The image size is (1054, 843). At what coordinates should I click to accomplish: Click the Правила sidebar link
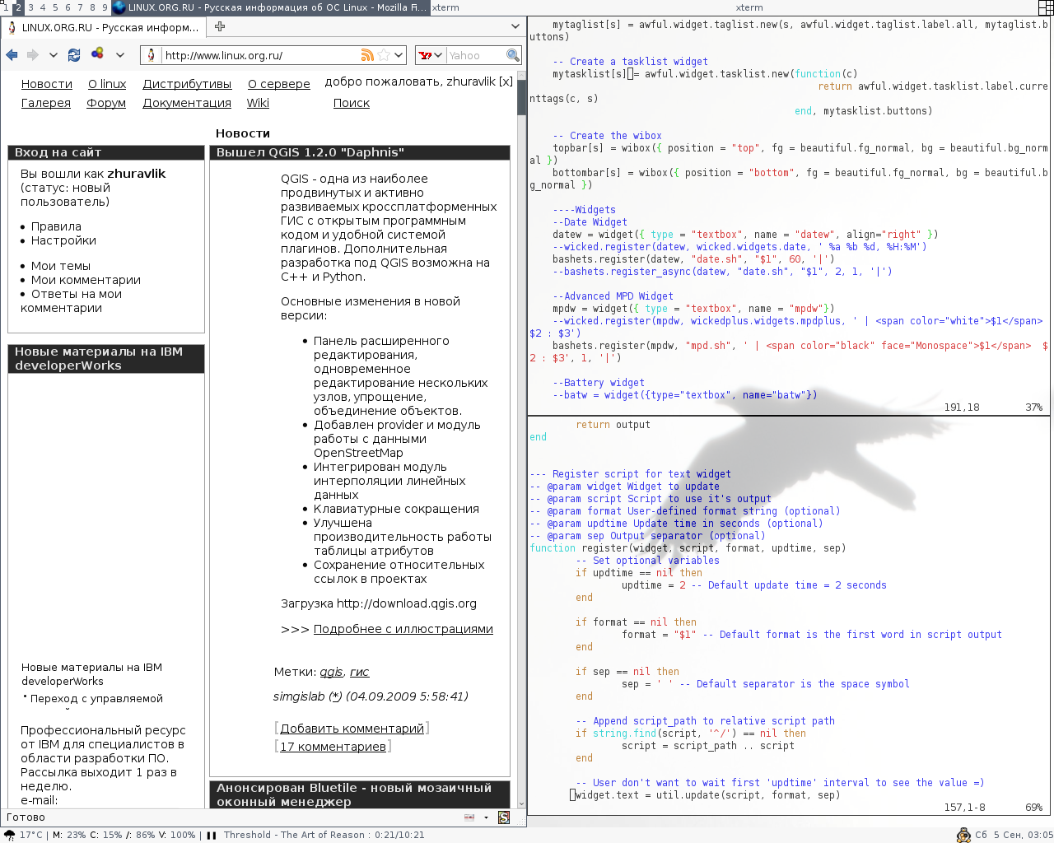[x=56, y=226]
